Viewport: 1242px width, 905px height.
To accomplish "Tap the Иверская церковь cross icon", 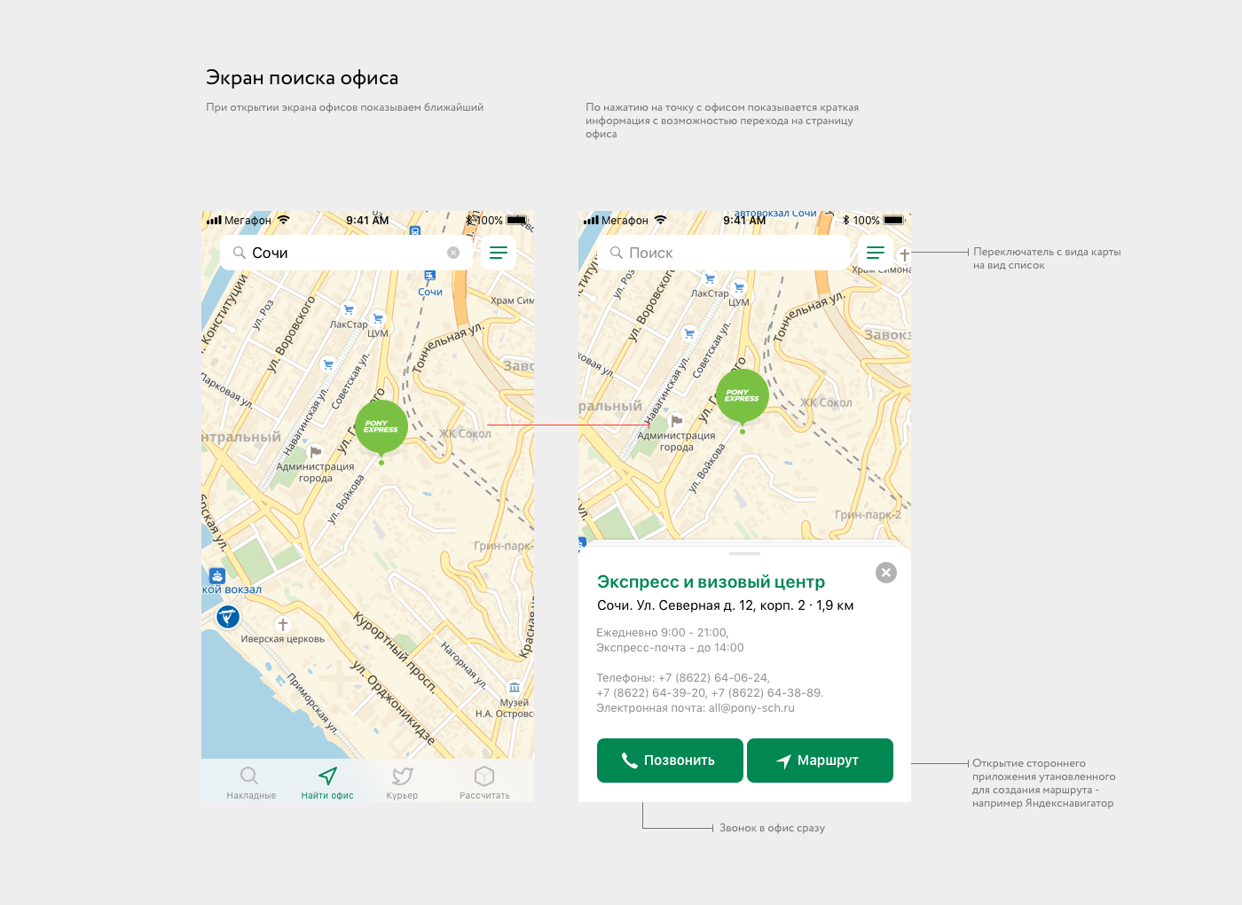I will click(283, 625).
